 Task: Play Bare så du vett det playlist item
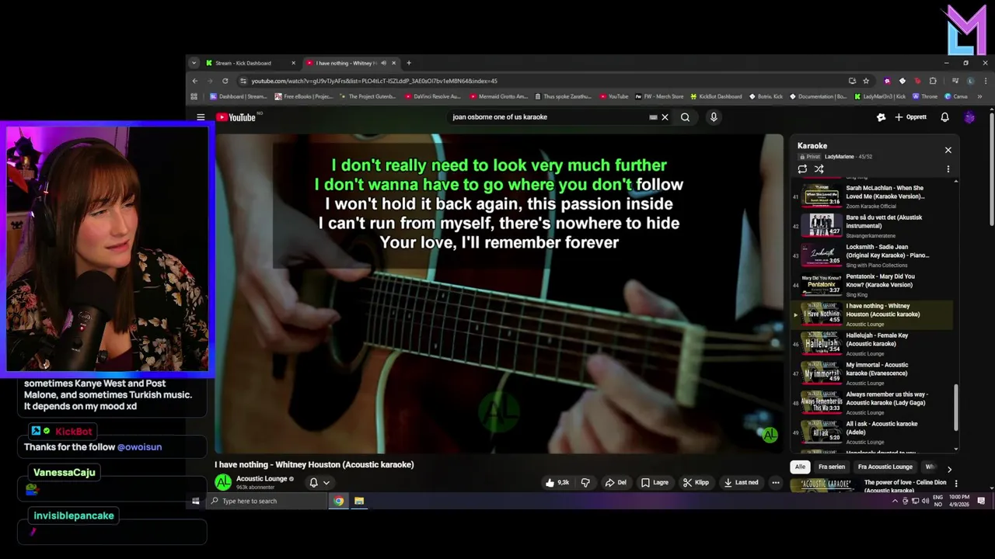[871, 225]
